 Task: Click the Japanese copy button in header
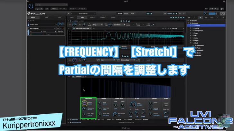pyautogui.click(x=54, y=9)
